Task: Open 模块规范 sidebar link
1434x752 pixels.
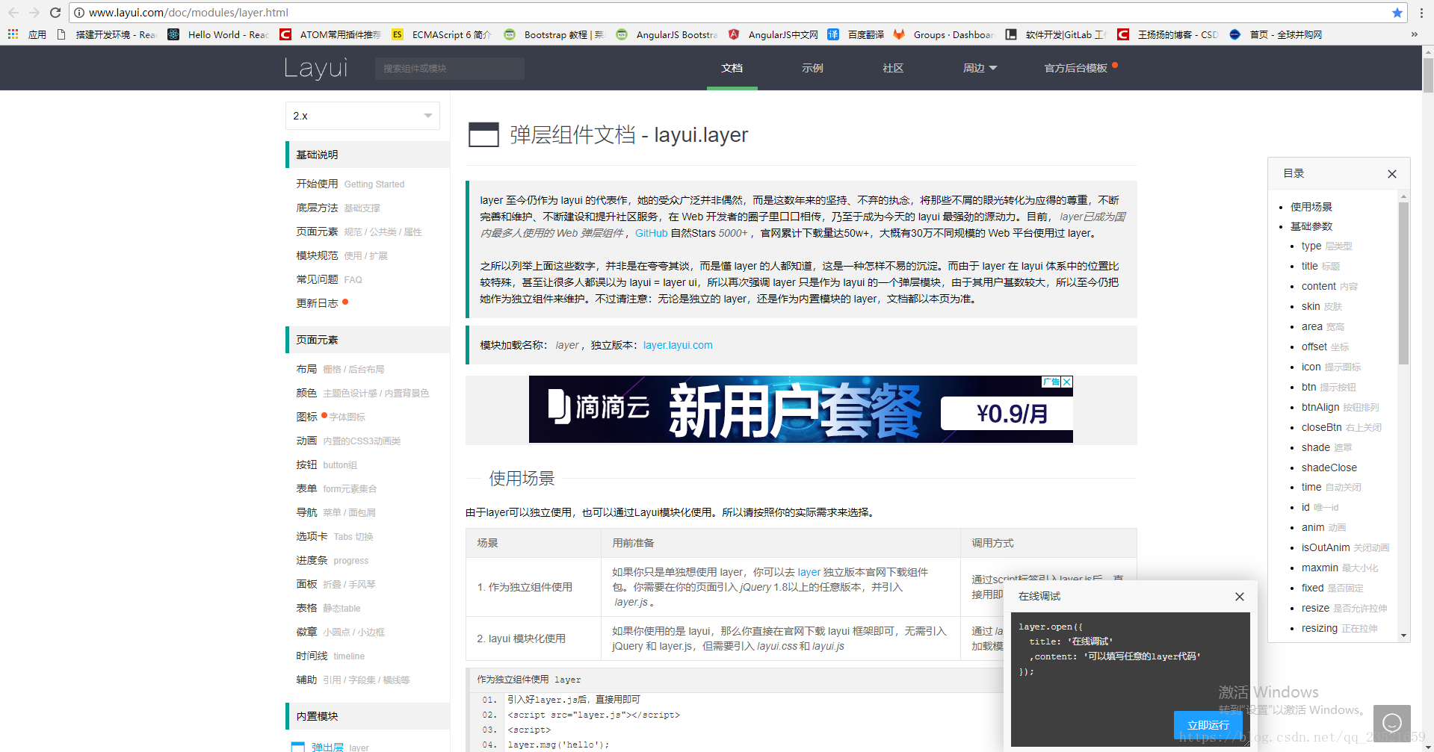Action: 341,255
